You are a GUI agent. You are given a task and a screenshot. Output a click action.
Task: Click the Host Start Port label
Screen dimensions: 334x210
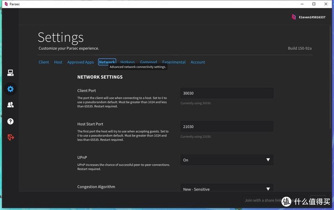point(90,124)
